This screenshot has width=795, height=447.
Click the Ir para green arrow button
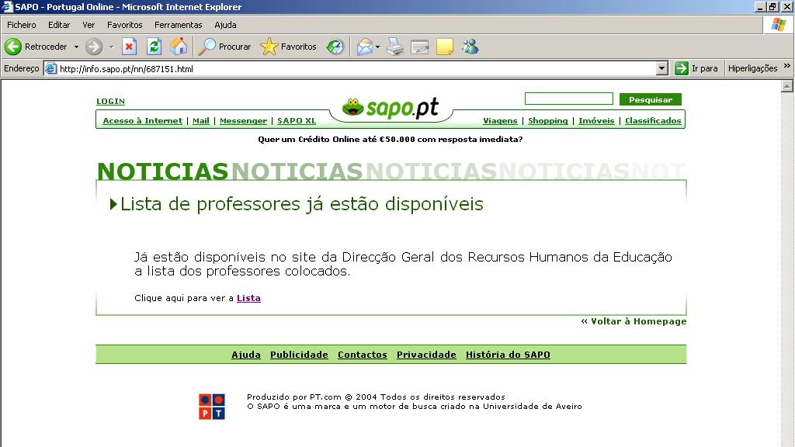pos(682,68)
